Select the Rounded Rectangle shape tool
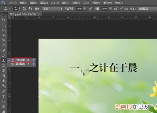This screenshot has height=113, width=157. point(4,106)
